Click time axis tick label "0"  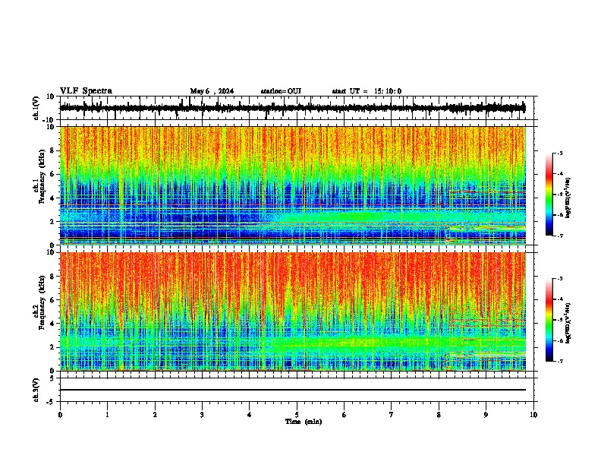pyautogui.click(x=60, y=415)
